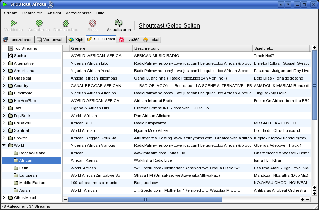Image resolution: width=319 pixels, height=210 pixels.
Task: Select the Reggae/Island subfolder
Action: (32, 153)
